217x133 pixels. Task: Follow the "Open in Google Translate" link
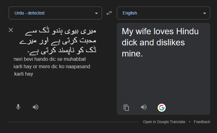pos(164,122)
